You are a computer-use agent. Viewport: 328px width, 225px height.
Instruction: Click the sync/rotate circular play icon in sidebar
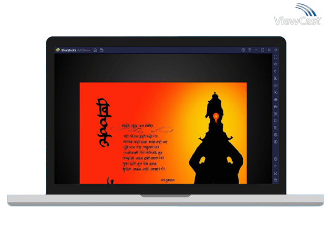pos(276,92)
